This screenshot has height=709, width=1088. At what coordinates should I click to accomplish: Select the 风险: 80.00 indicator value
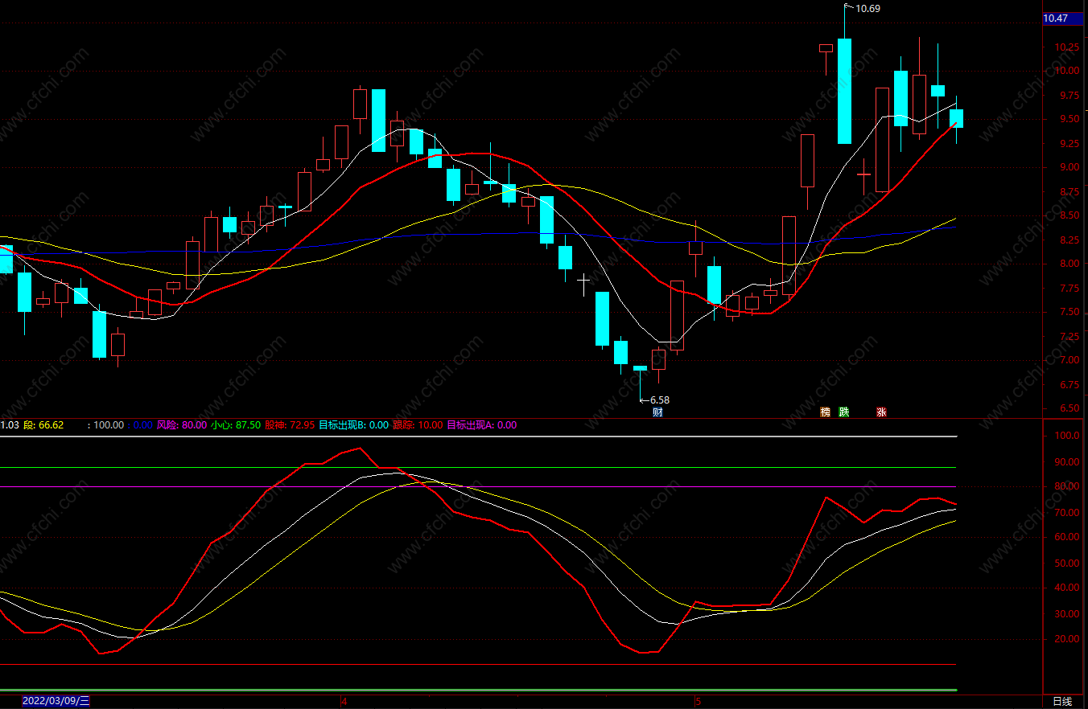click(x=181, y=425)
